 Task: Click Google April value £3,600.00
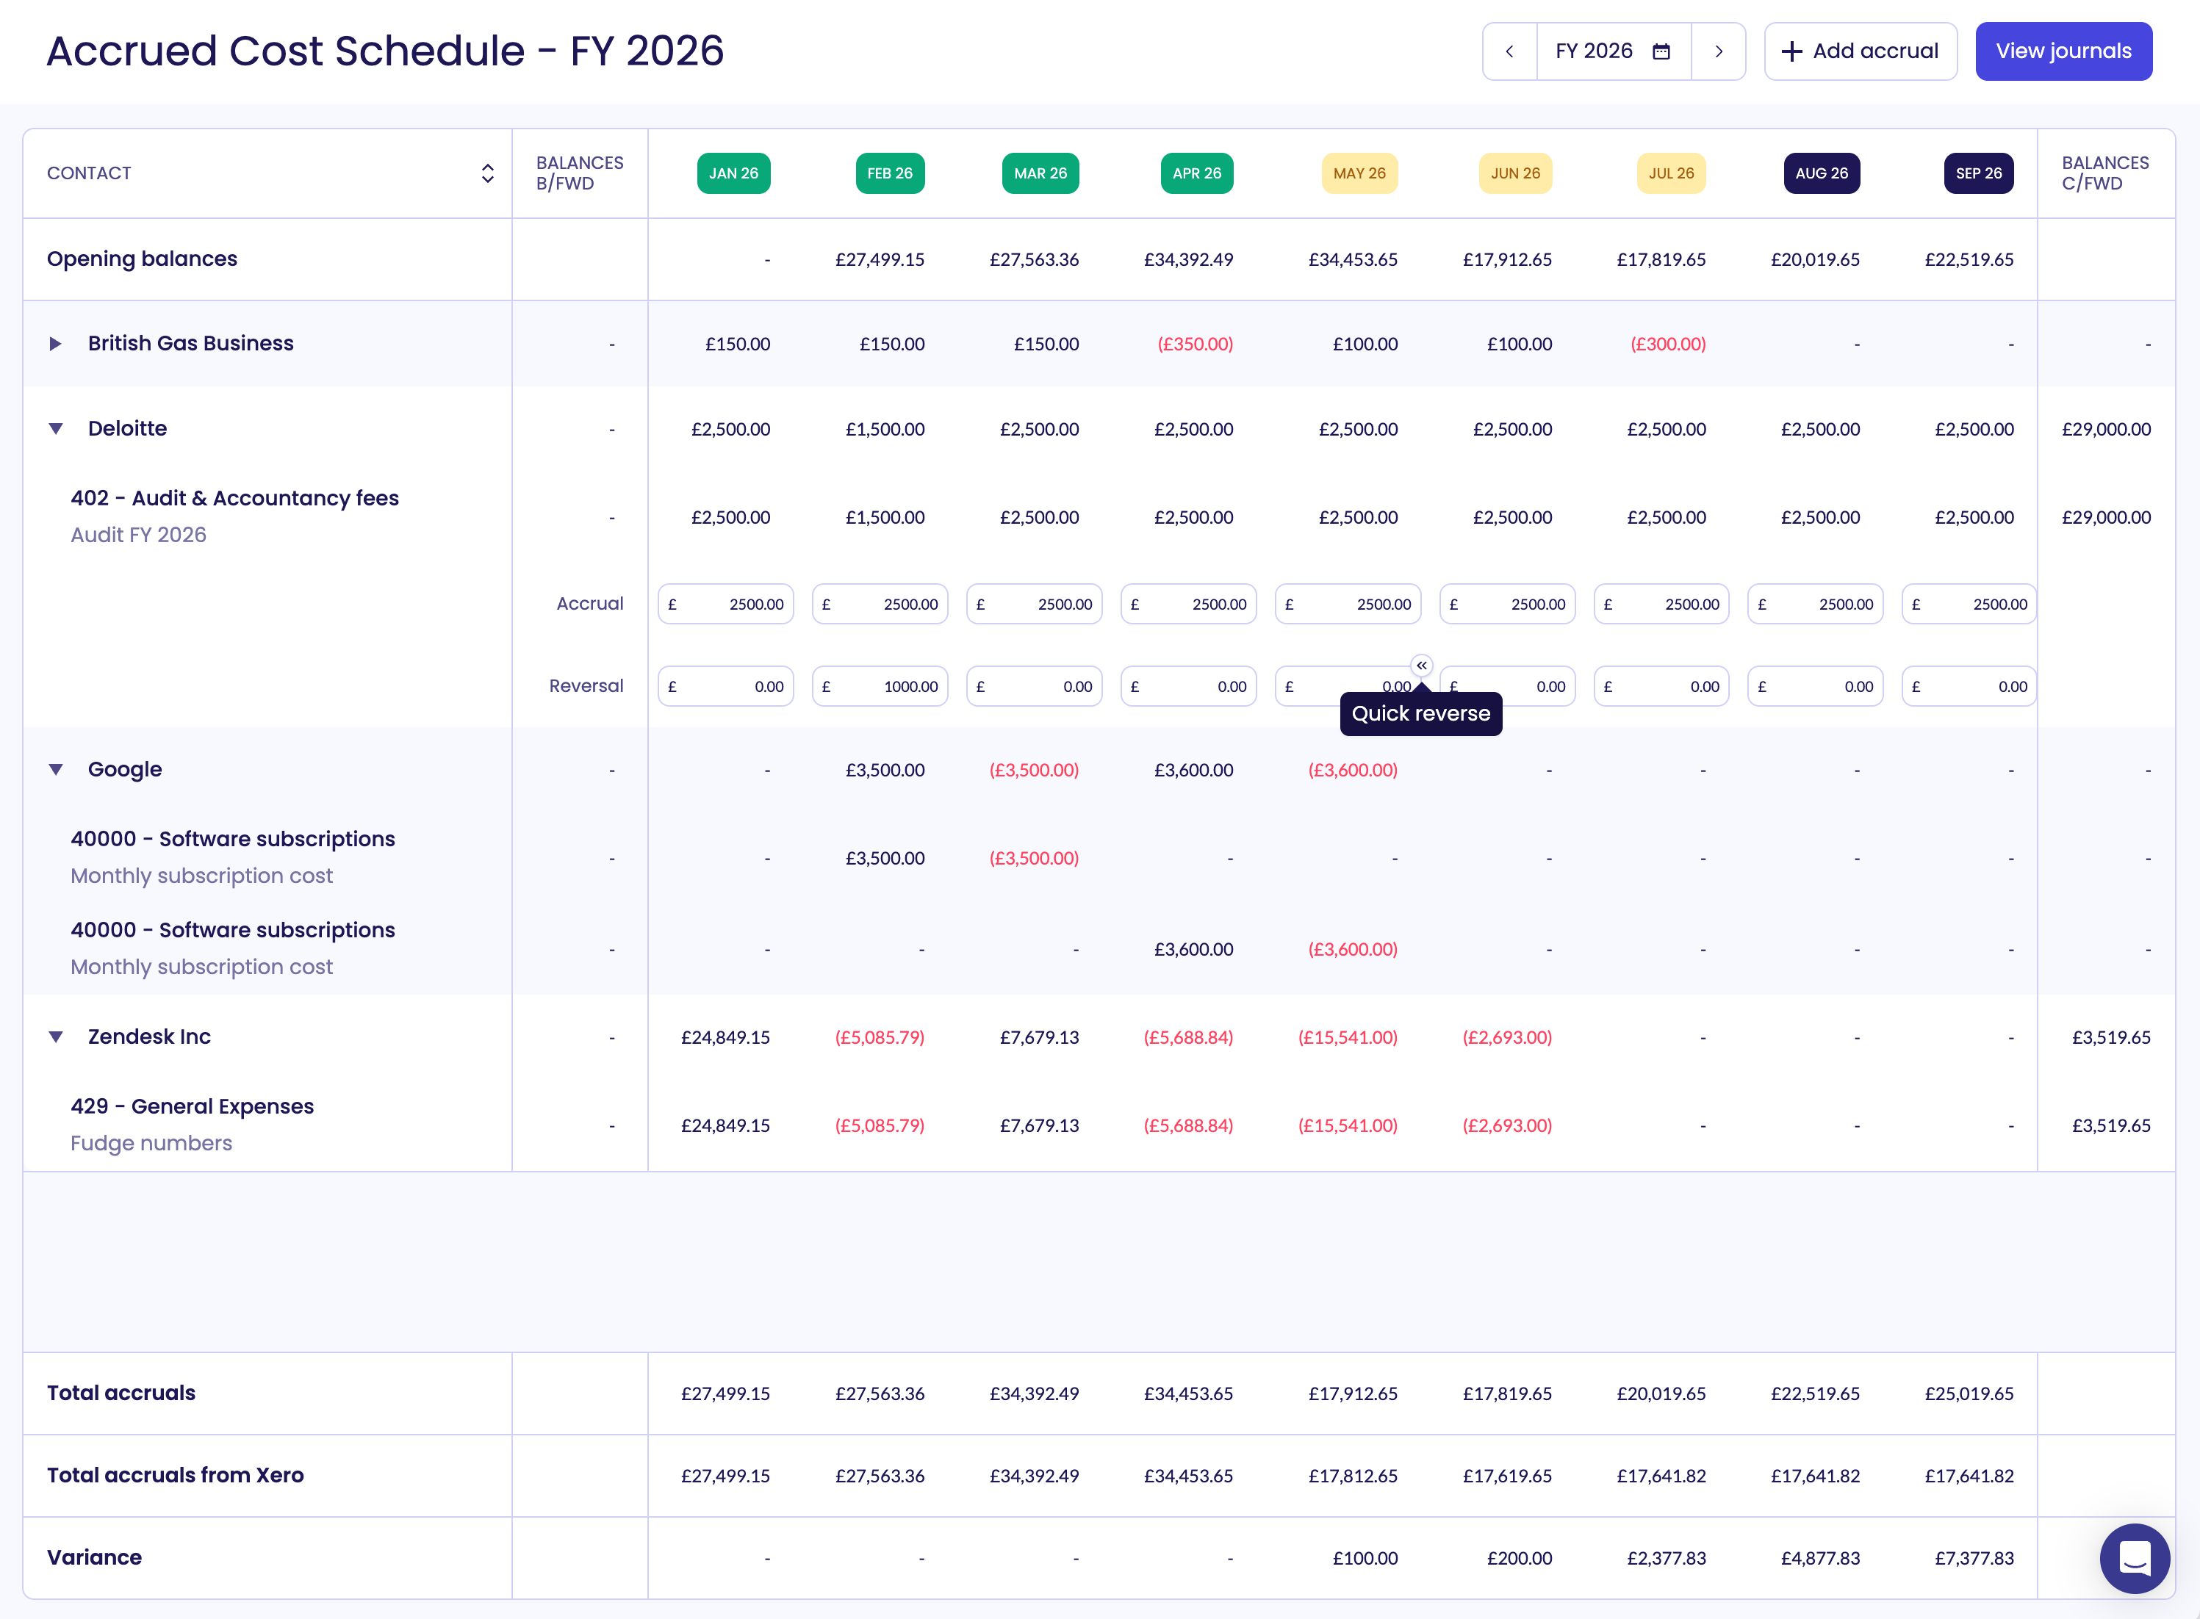[1193, 771]
